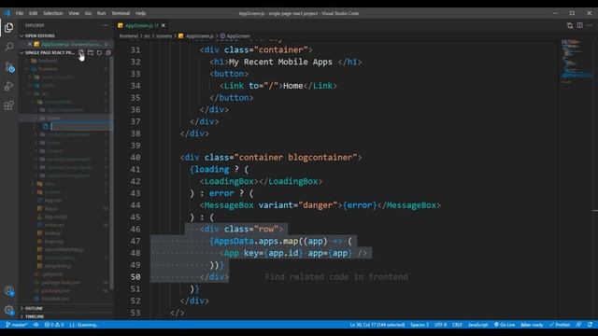The height and width of the screenshot is (336, 598).
Task: Click UTF-8 encoding status item
Action: pyautogui.click(x=440, y=325)
